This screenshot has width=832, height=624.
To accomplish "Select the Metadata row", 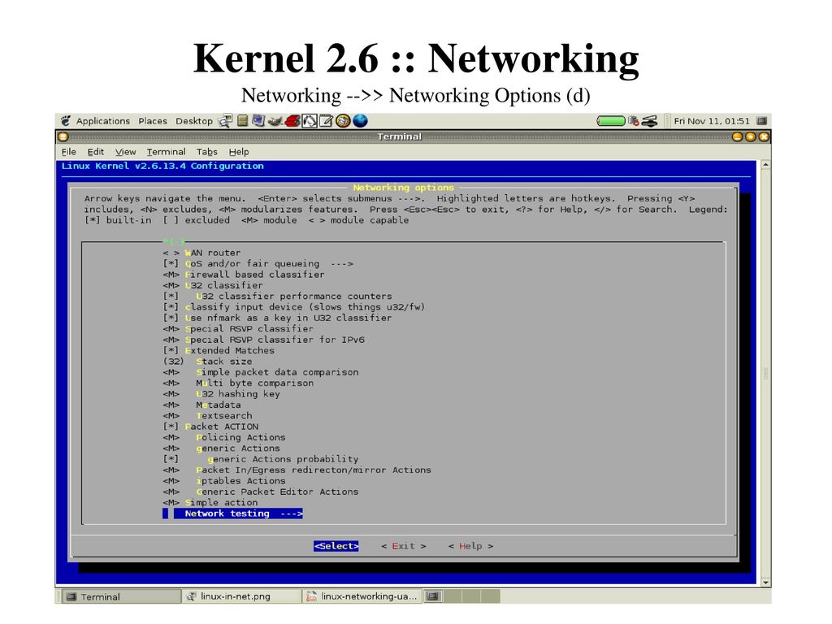I will [x=201, y=405].
